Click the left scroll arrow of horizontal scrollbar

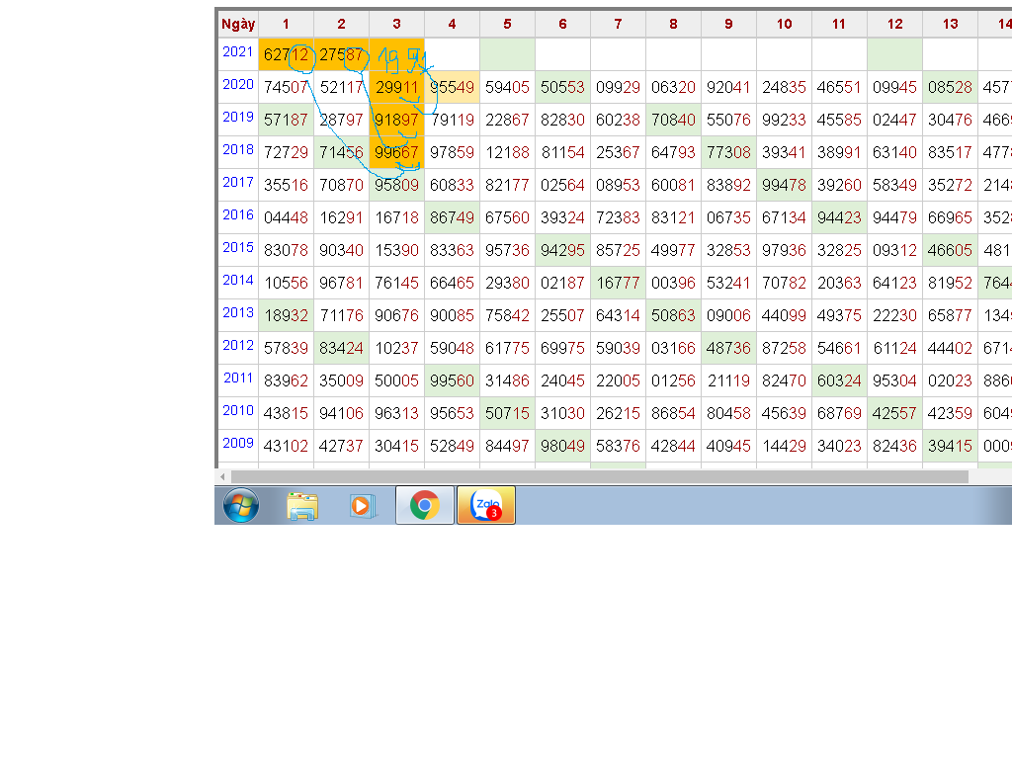pos(222,477)
